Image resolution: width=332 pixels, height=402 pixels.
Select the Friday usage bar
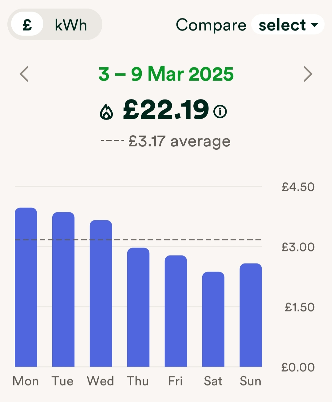tap(176, 311)
